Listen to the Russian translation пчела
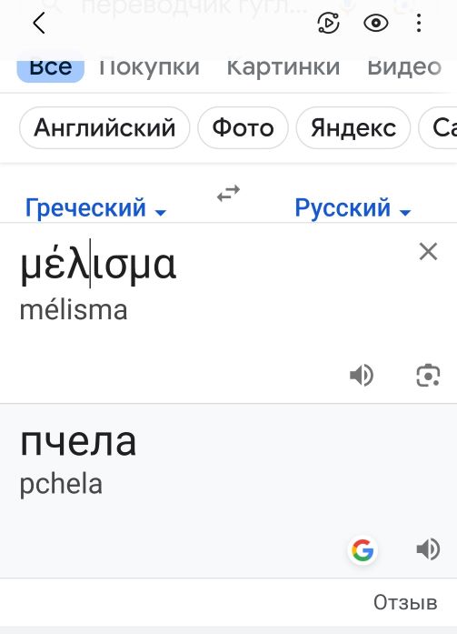Image resolution: width=457 pixels, height=634 pixels. coord(428,549)
